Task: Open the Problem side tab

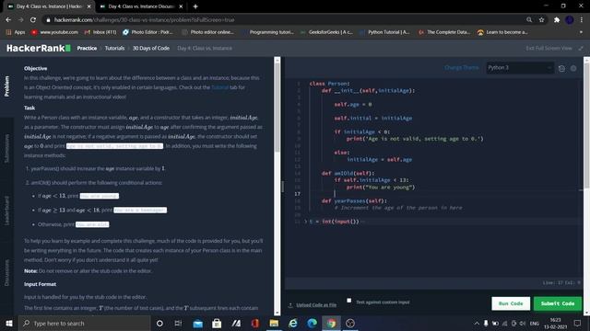Action: pos(6,86)
